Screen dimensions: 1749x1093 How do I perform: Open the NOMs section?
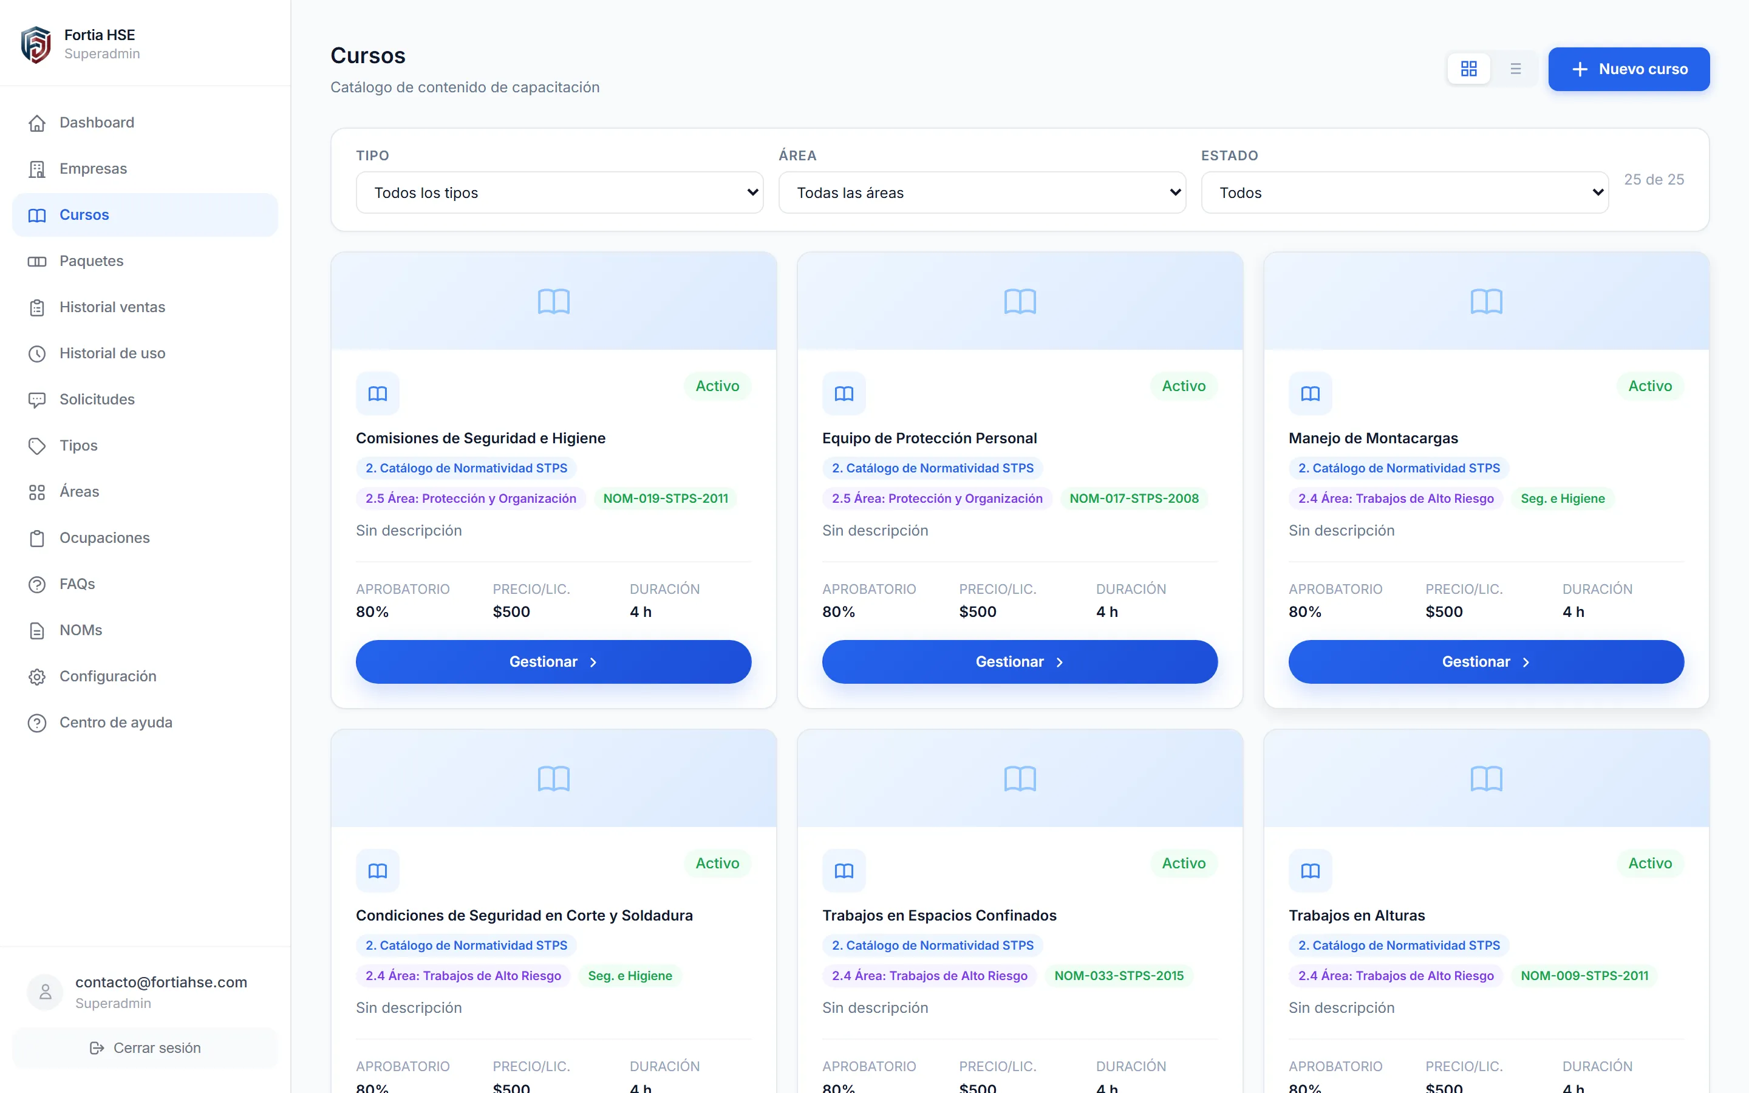pos(145,630)
